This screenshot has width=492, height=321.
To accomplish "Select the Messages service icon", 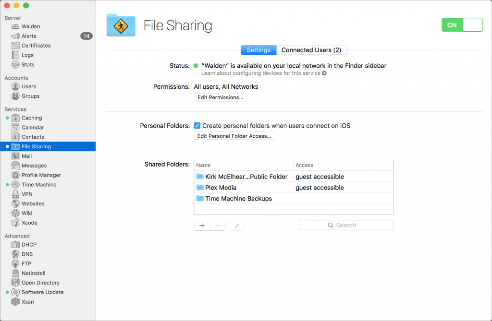I will tap(15, 166).
